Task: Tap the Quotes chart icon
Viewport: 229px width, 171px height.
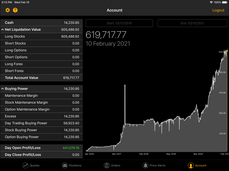Action: coord(25,165)
